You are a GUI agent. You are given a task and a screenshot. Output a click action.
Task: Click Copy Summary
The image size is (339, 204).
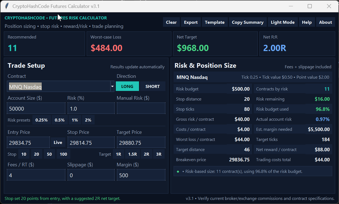coord(247,22)
